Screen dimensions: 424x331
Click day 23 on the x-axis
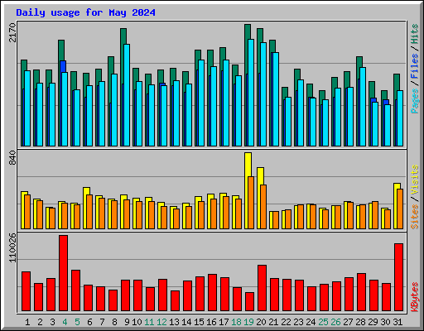(x=298, y=322)
